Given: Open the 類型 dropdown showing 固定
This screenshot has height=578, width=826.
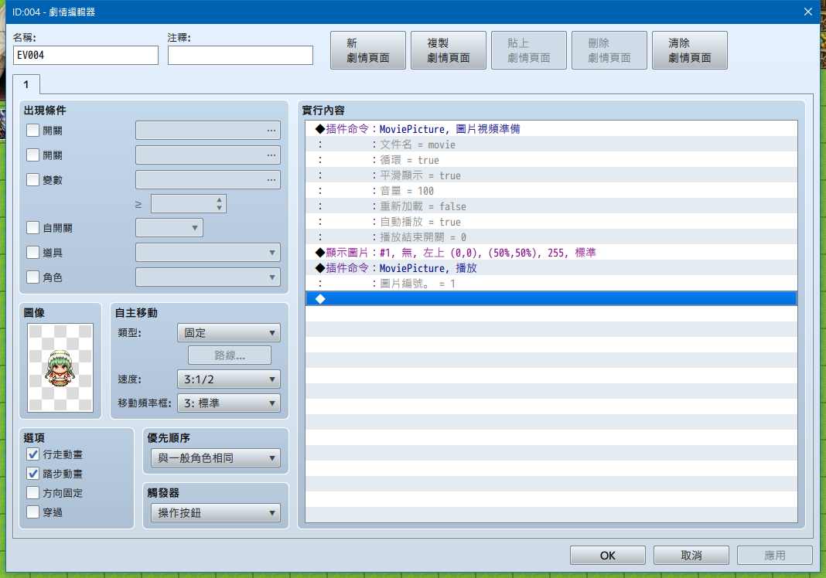Looking at the screenshot, I should [229, 333].
